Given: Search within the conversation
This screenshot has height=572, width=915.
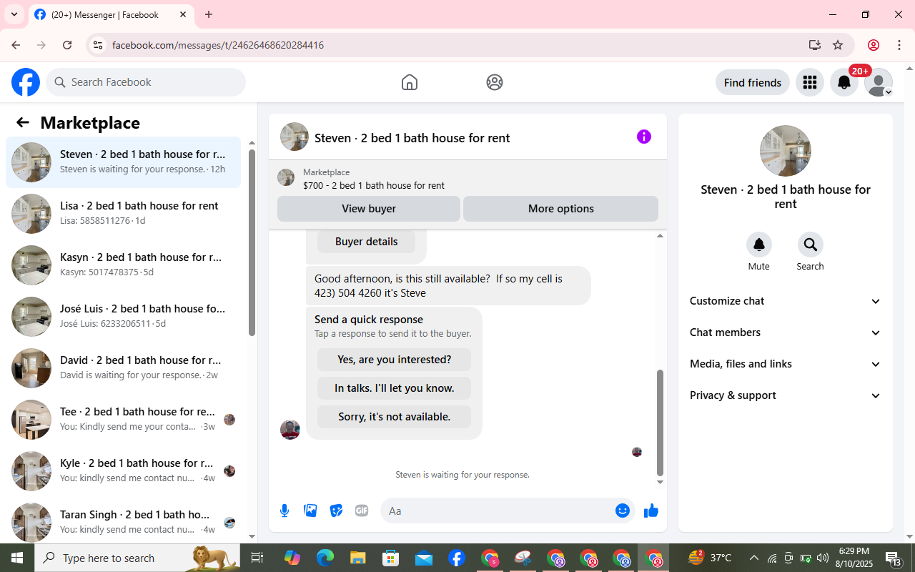Looking at the screenshot, I should 811,245.
